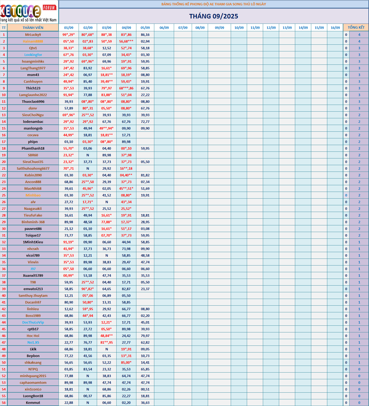Click the KETQUA2 forum logo
Screen dimensions: 369x406
coord(29,12)
